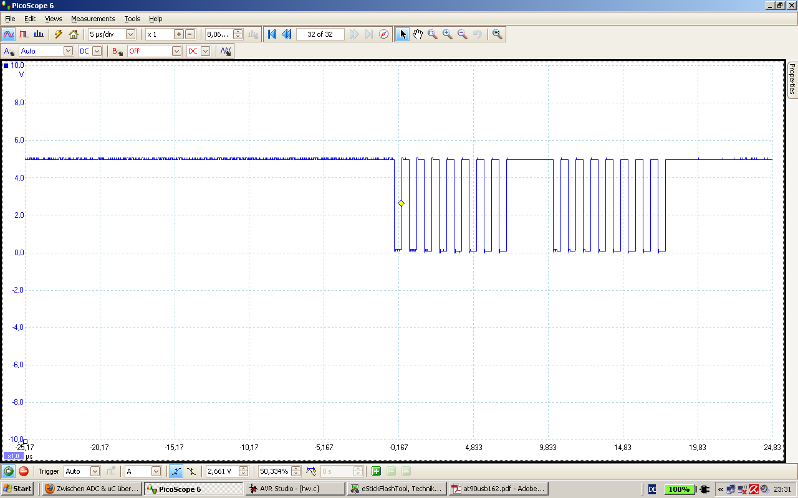Increase horizontal zoom with plus button

tap(179, 34)
